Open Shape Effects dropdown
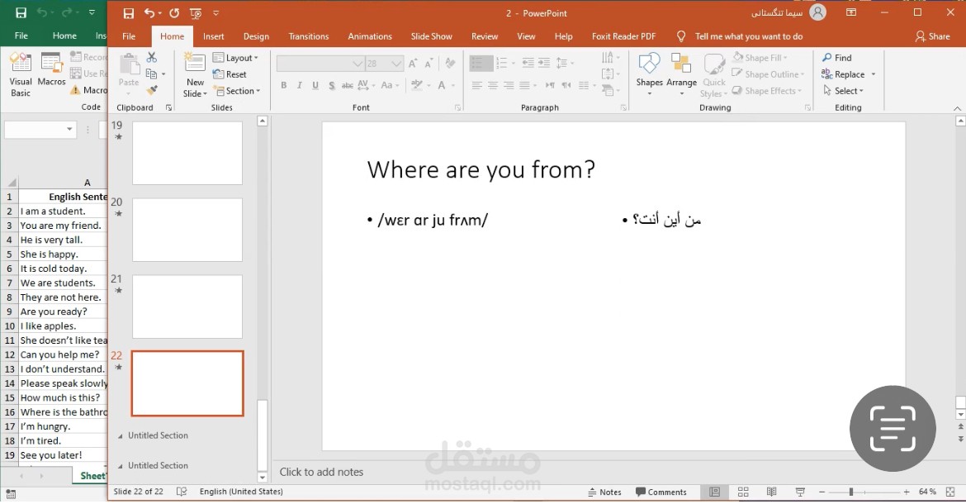966x504 pixels. (x=767, y=91)
